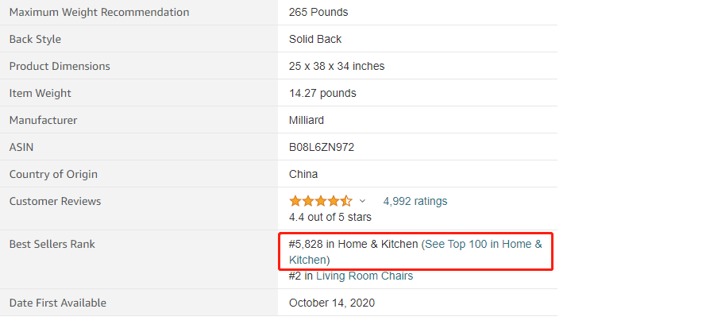
Task: Click the #5,828 in Home & Kitchen text
Action: (x=353, y=244)
